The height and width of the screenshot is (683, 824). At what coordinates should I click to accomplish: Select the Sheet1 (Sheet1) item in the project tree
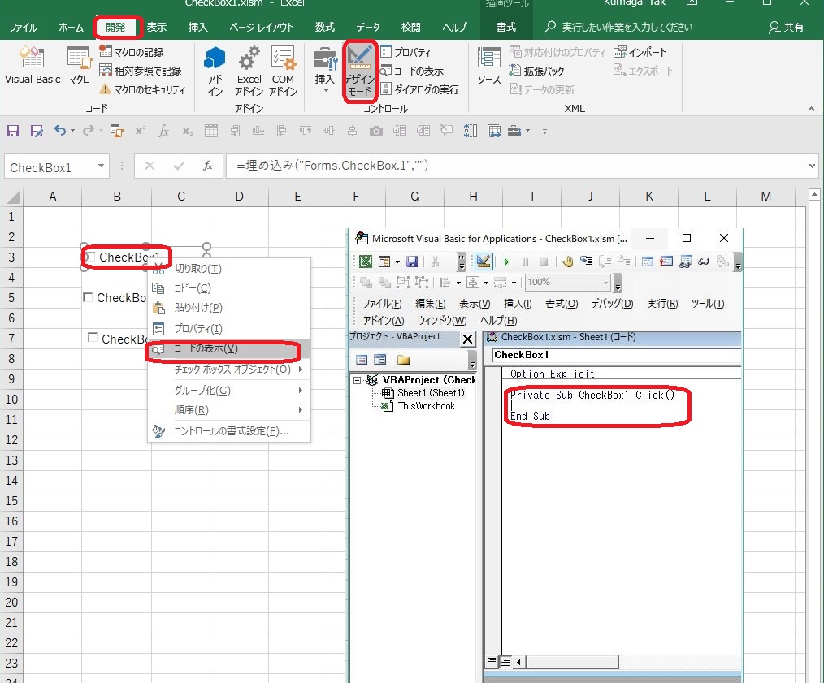pos(431,393)
